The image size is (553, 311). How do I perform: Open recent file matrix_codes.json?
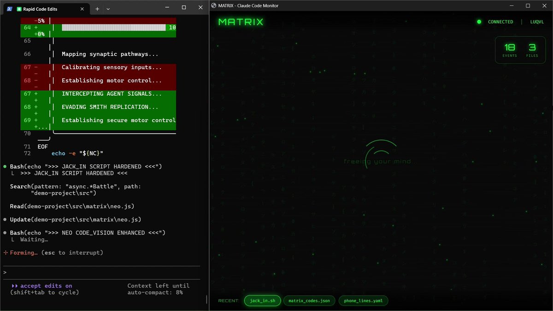(x=309, y=301)
